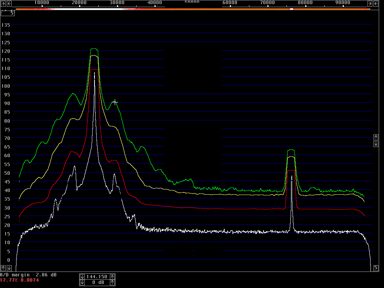
Task: Click the red 17.77% status value
Action: coord(9,280)
